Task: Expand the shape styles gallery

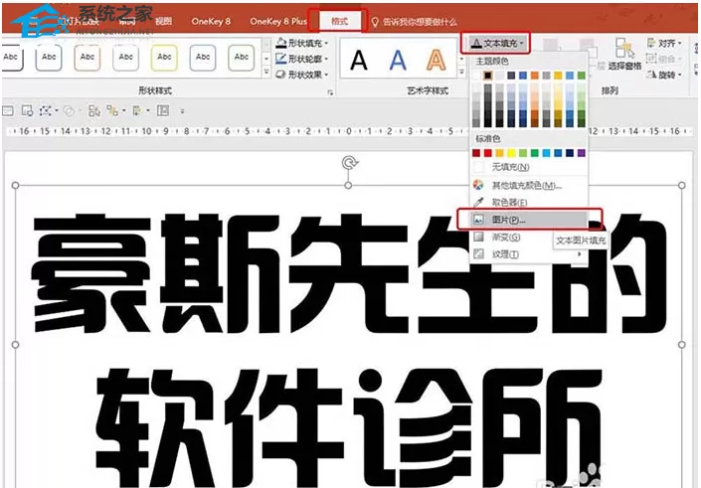Action: pyautogui.click(x=266, y=72)
